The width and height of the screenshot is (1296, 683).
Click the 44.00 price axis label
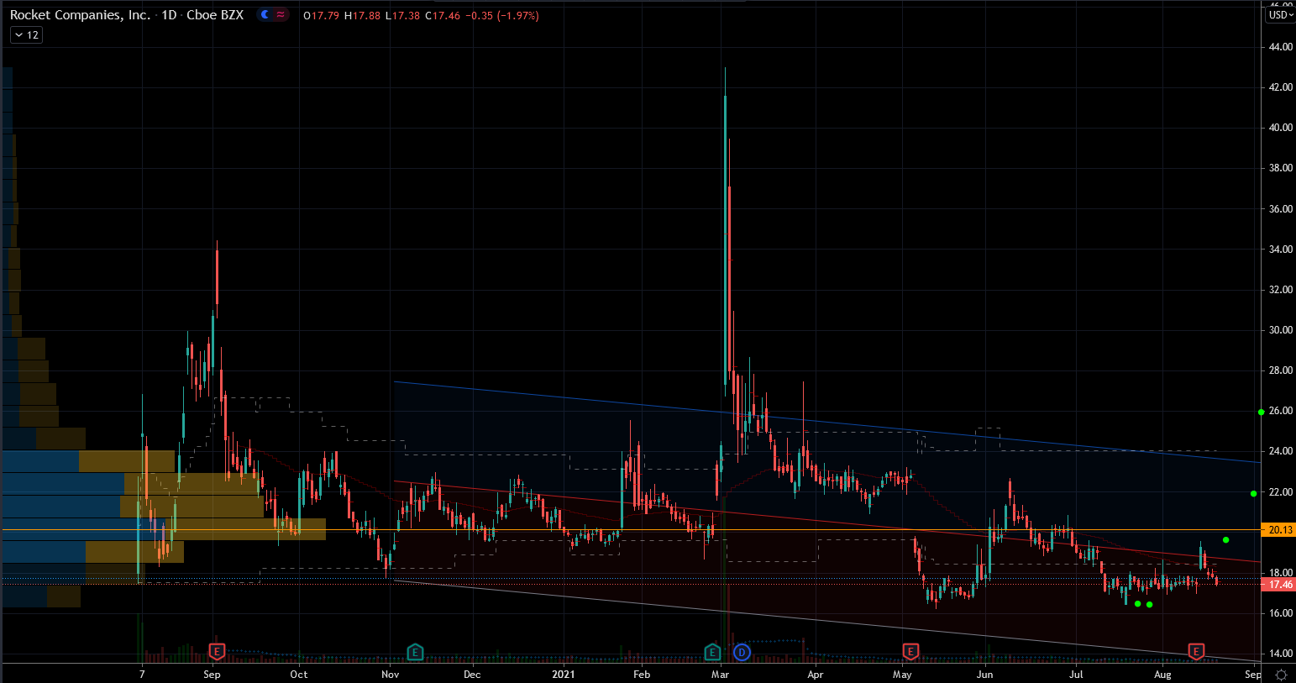pyautogui.click(x=1281, y=47)
